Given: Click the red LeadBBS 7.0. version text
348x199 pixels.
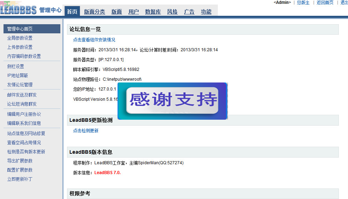Looking at the screenshot, I should pyautogui.click(x=107, y=173).
